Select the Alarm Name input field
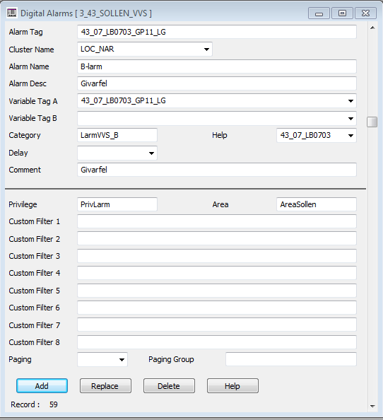 point(217,66)
